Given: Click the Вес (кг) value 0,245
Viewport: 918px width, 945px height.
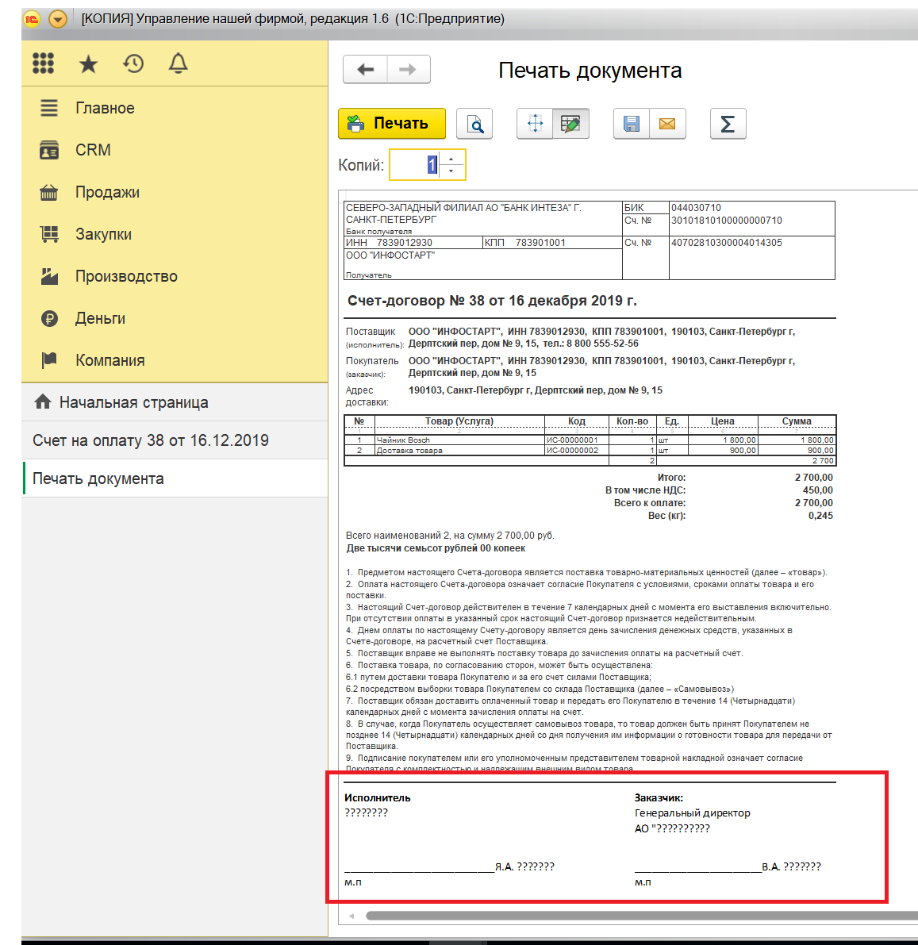Looking at the screenshot, I should [820, 515].
